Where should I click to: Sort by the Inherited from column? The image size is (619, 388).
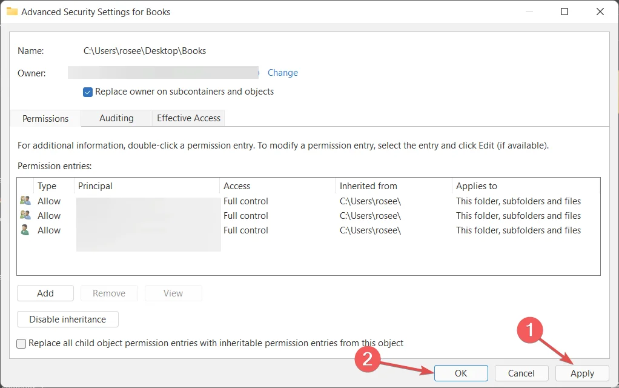368,186
